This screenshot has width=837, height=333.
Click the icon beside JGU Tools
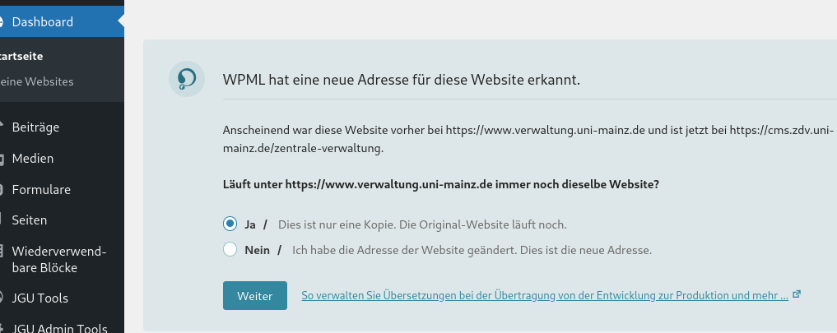coord(2,298)
